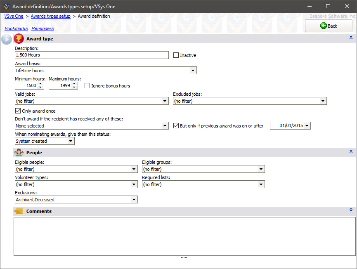Open the Reminders link
The height and width of the screenshot is (269, 357).
tap(43, 28)
